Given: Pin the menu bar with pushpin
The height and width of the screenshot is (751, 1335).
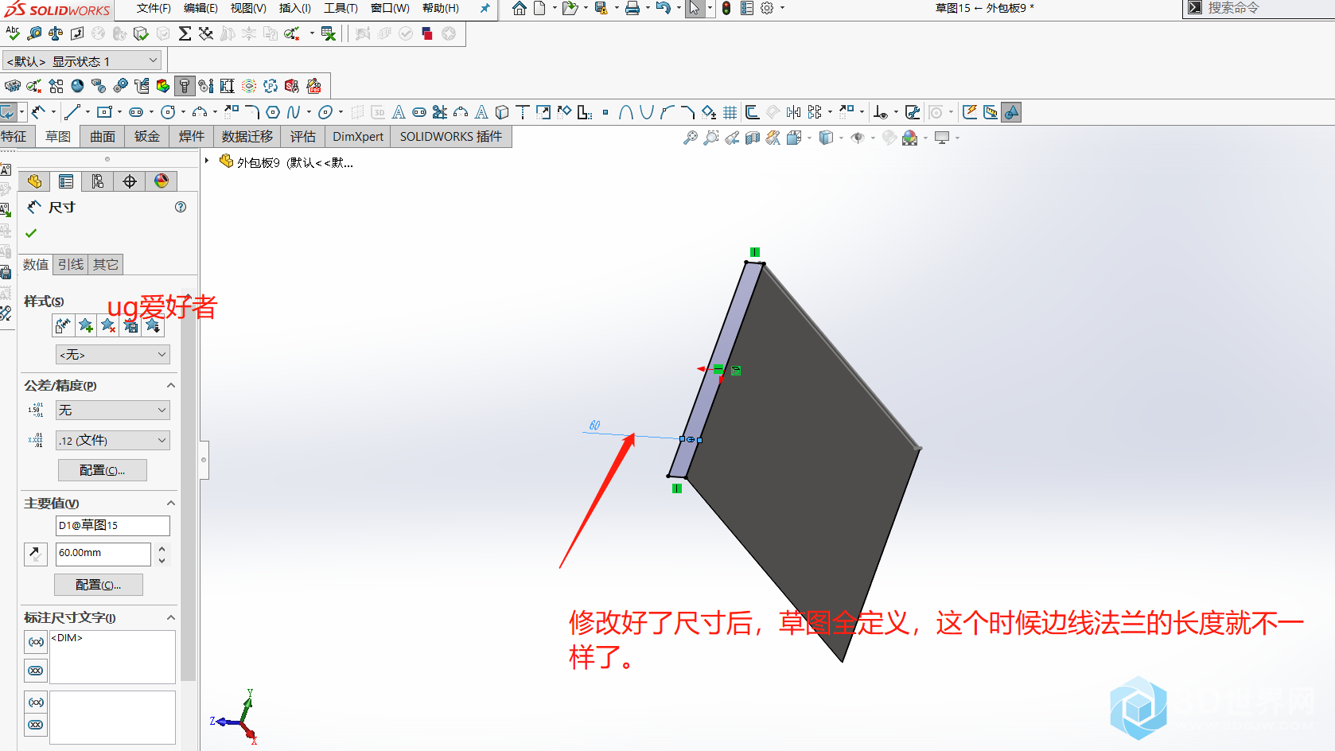Looking at the screenshot, I should pyautogui.click(x=485, y=8).
